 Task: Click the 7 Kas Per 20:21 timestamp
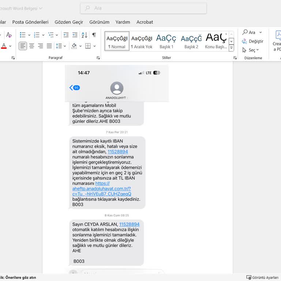coord(117,132)
